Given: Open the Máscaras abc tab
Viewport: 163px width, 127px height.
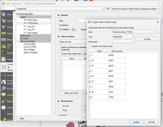Looking at the screenshot, I should pos(4,39).
